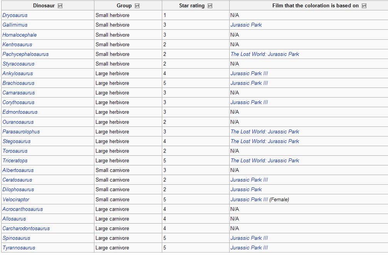This screenshot has width=388, height=256.
Task: Select N/A cell in Torosaurus row
Action: [x=235, y=151]
